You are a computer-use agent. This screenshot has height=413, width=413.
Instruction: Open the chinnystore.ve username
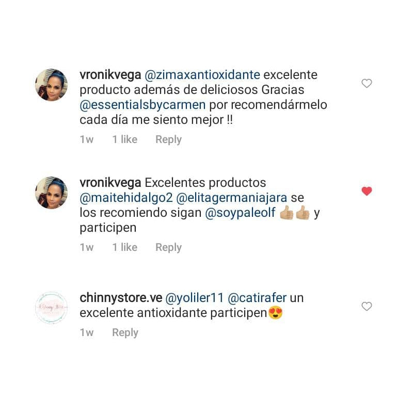(121, 298)
